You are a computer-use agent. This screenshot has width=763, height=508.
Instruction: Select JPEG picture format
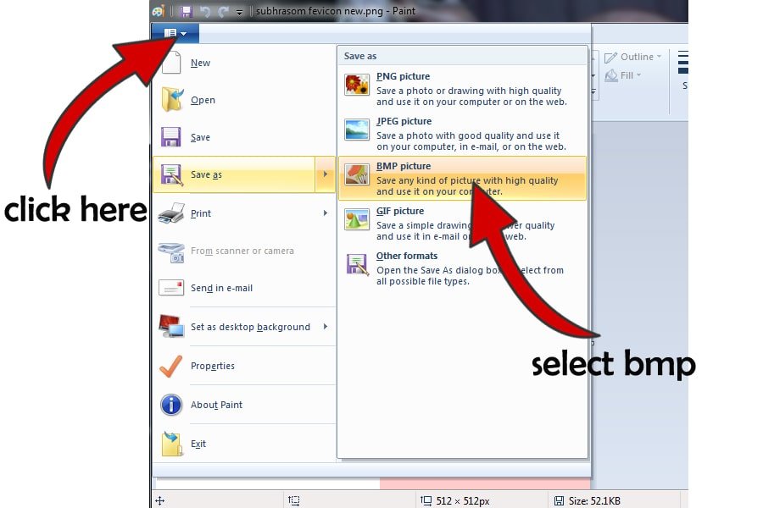click(x=462, y=133)
